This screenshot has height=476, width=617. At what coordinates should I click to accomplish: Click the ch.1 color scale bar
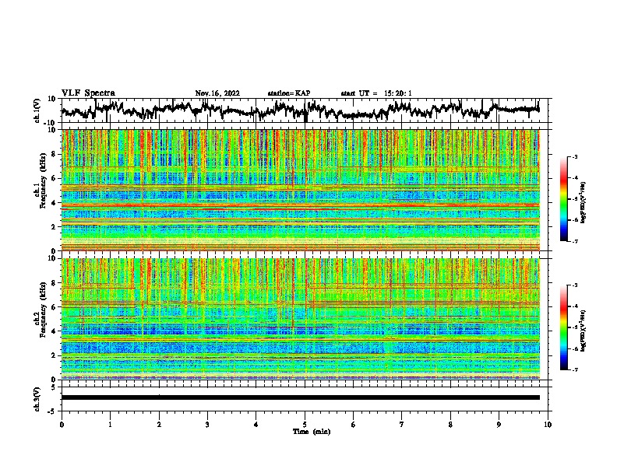pyautogui.click(x=563, y=199)
